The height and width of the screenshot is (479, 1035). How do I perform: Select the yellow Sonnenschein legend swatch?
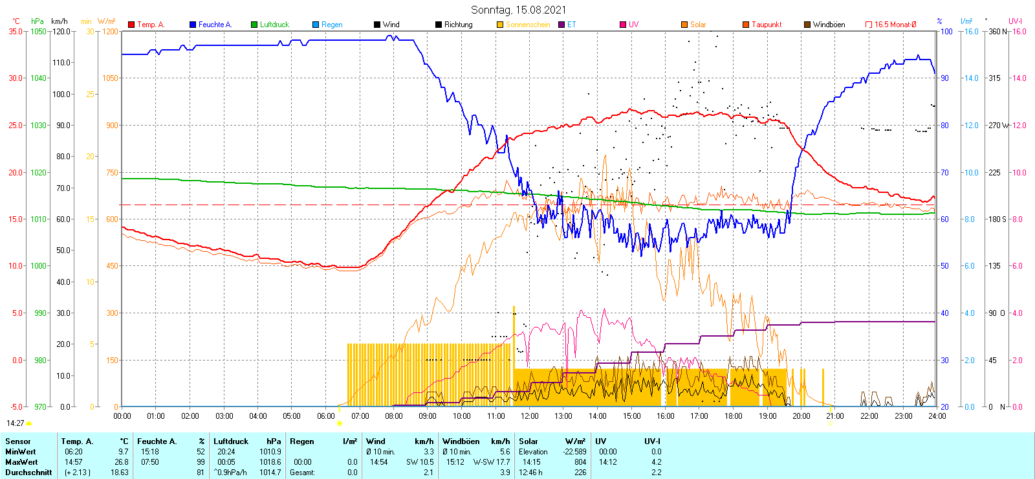[x=500, y=25]
